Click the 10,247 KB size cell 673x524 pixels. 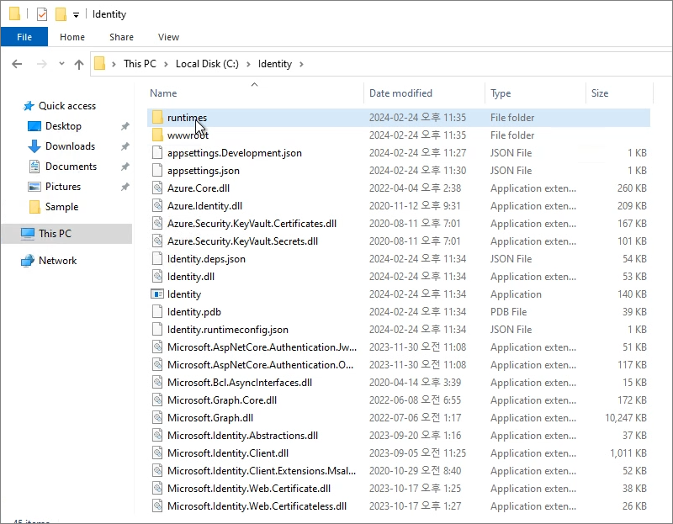[x=626, y=417]
